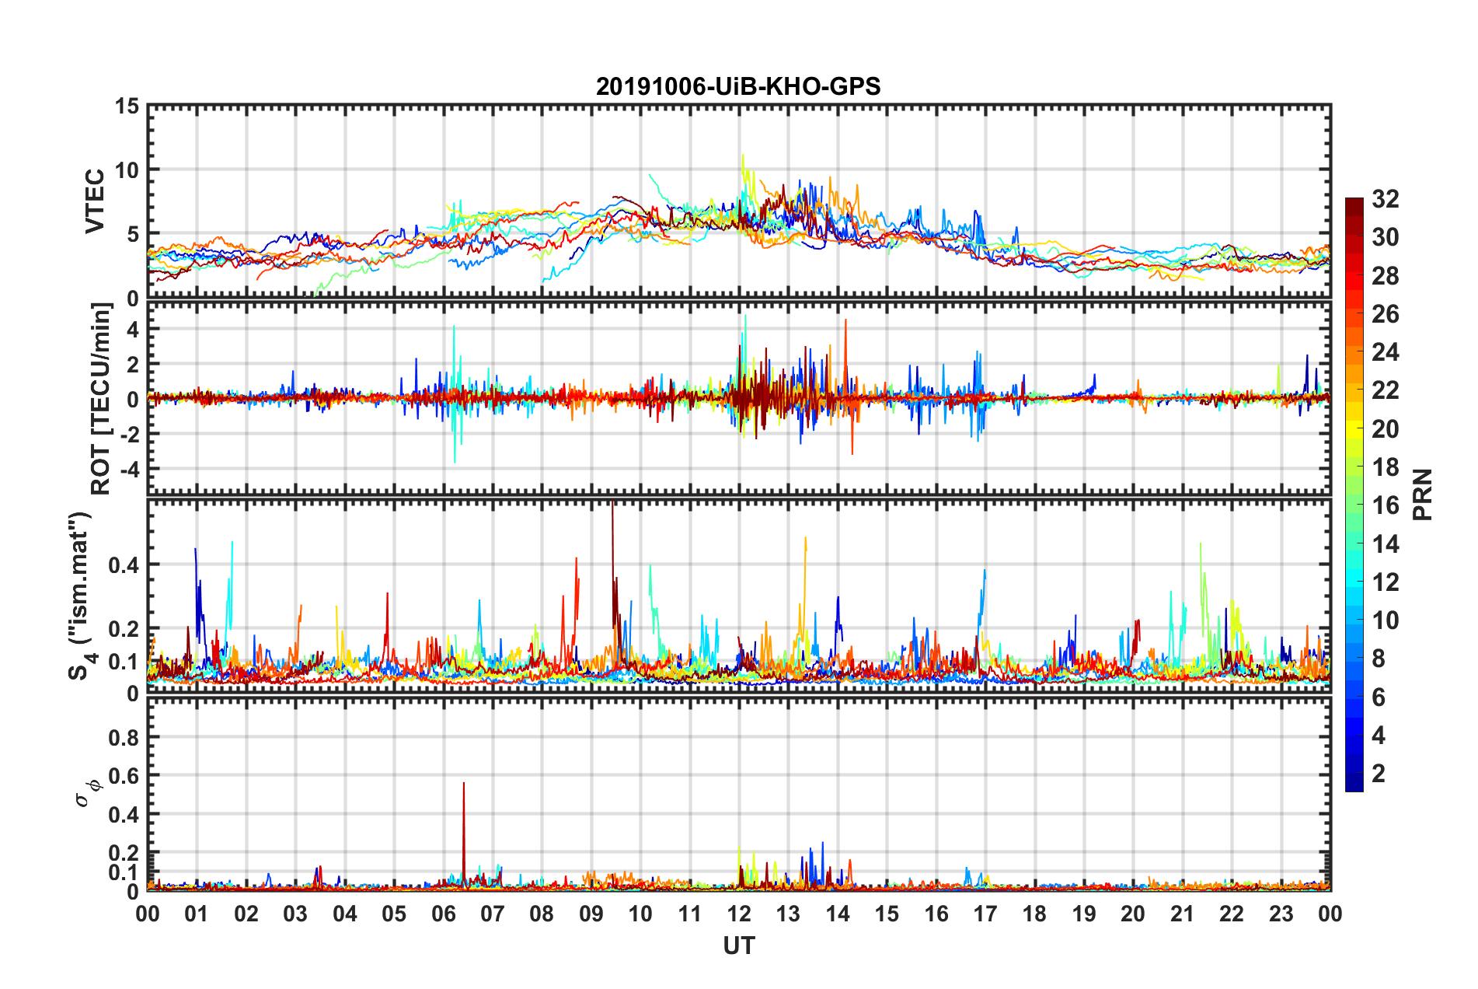This screenshot has width=1478, height=989.
Task: Select colorbar tick label 18
Action: coord(1385,467)
